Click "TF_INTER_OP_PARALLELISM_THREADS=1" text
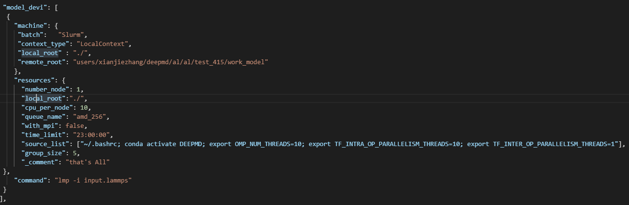The height and width of the screenshot is (205, 629). [x=555, y=144]
